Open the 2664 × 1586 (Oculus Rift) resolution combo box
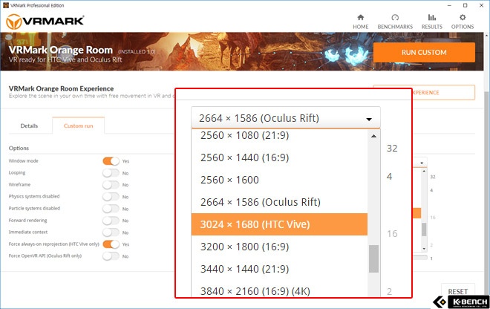Viewport: 490px width, 309px height. pos(286,118)
